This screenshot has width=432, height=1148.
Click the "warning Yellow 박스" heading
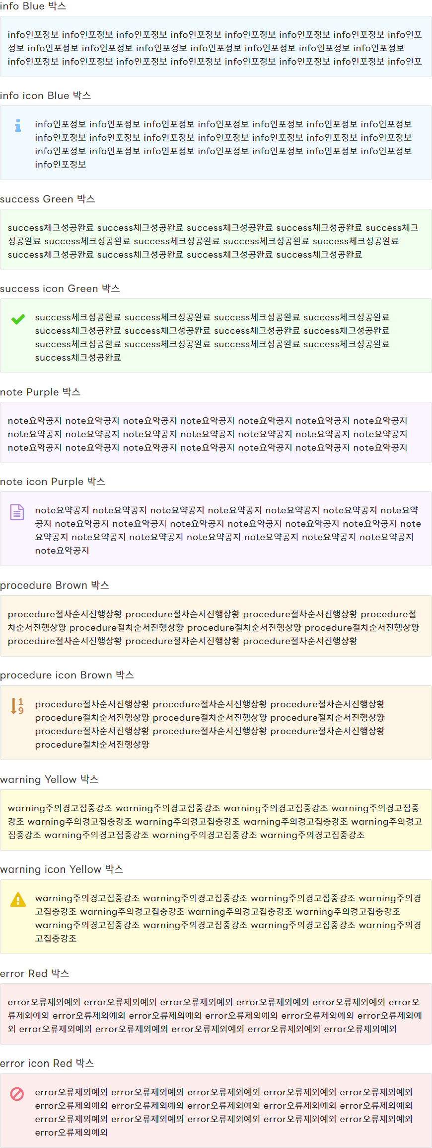coord(49,779)
